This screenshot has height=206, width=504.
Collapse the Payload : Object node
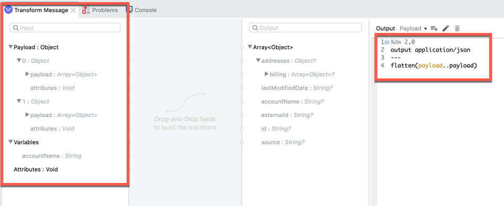(x=10, y=47)
